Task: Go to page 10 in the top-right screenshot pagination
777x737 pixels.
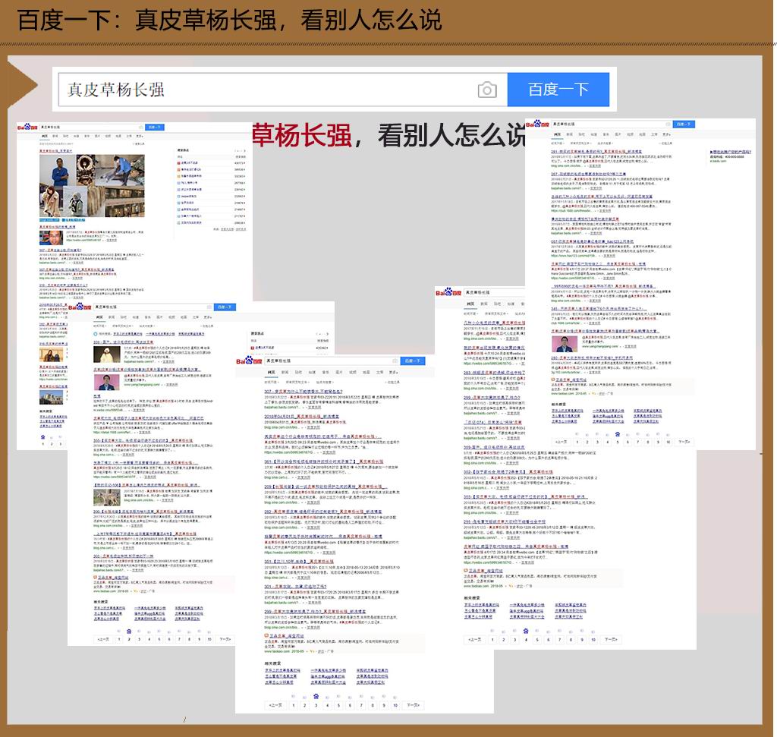Action: click(668, 442)
